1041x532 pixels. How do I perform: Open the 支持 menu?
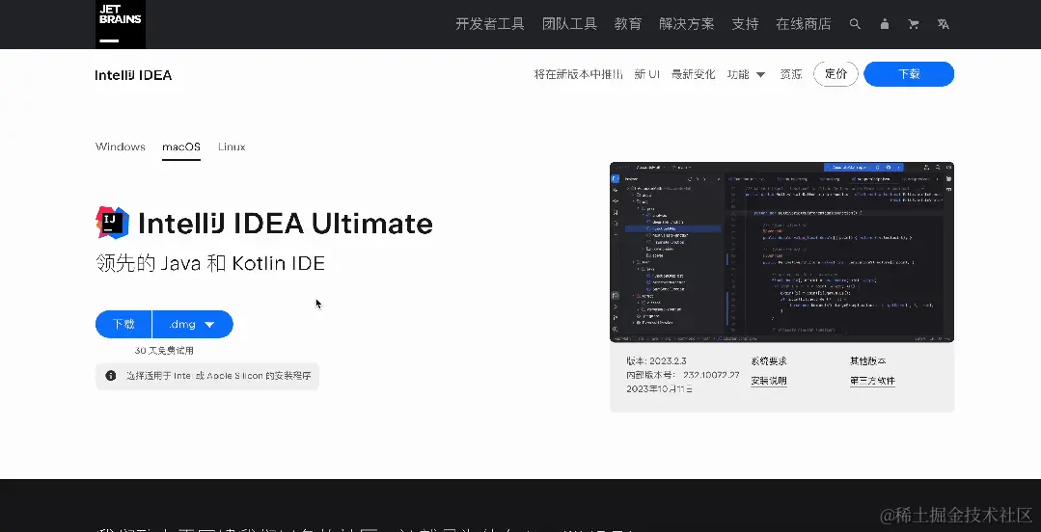coord(745,24)
